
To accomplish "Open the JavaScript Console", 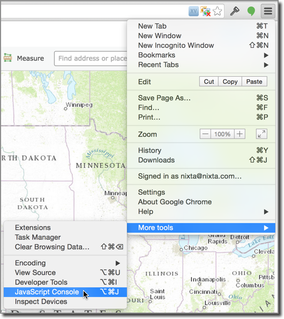I will tap(65, 292).
